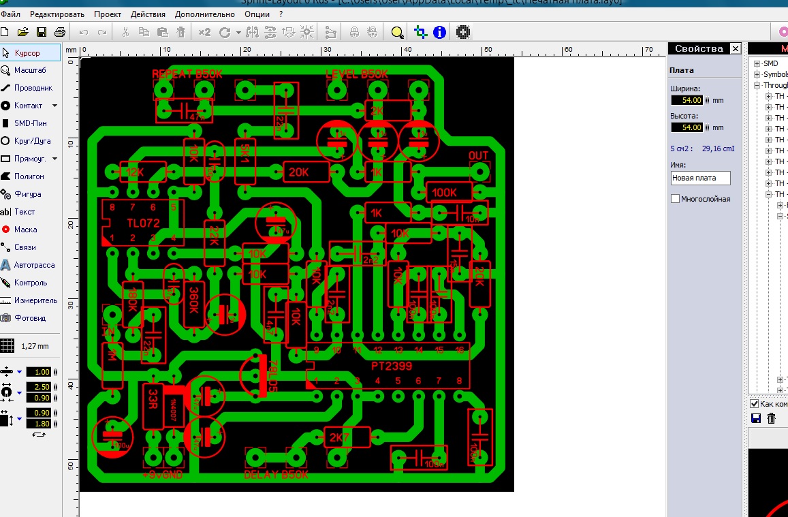The height and width of the screenshot is (517, 788).
Task: Swap SMD pad width and height
Action: [39, 435]
